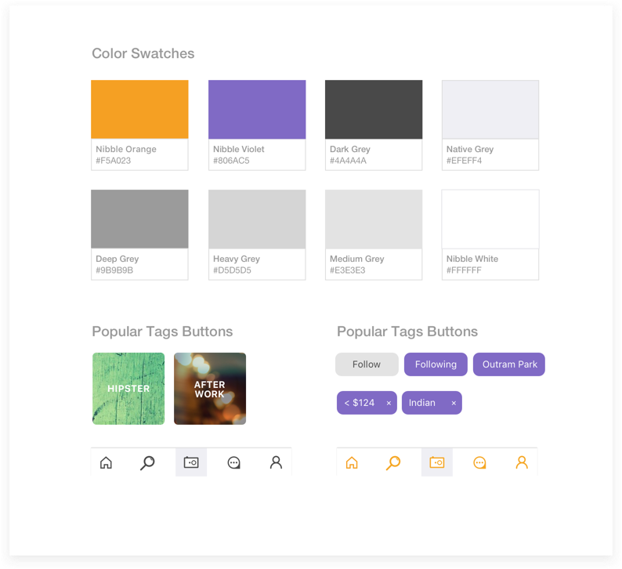This screenshot has height=569, width=622.
Task: Pick the Nibble Violet color swatch
Action: tap(257, 125)
